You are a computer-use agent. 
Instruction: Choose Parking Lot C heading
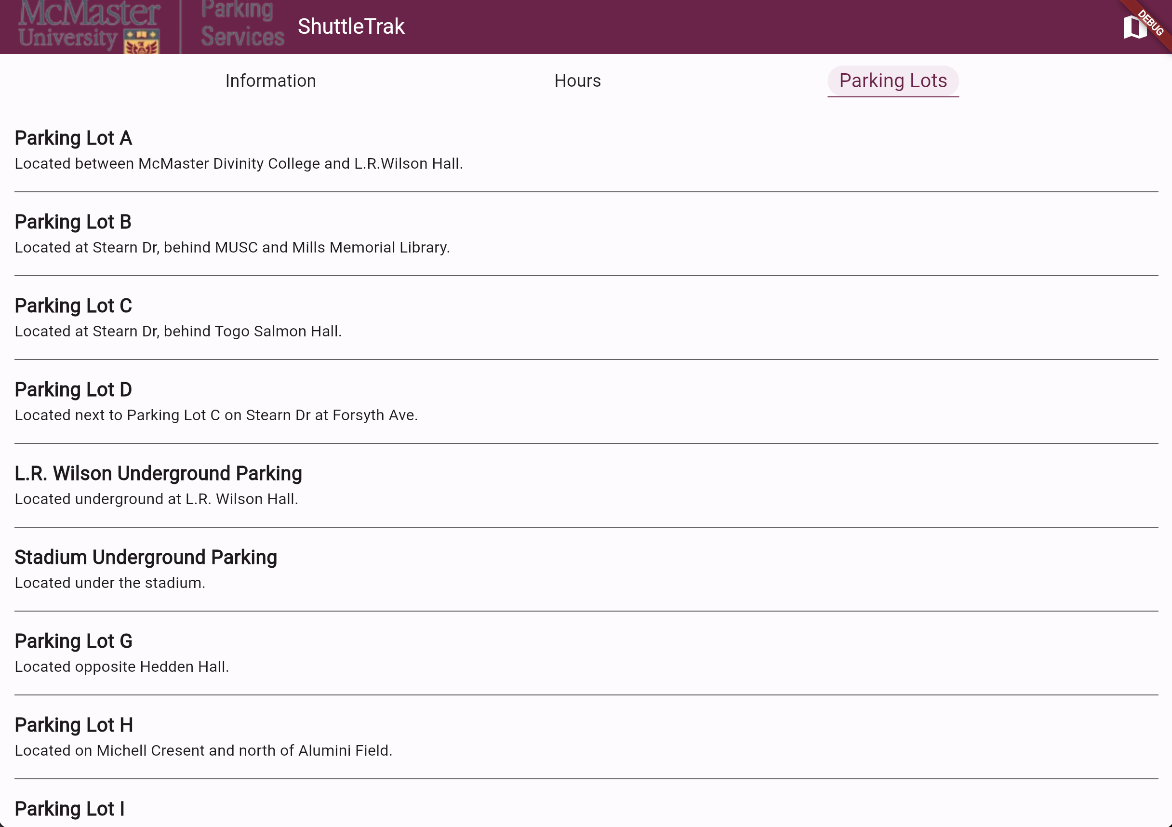(73, 306)
